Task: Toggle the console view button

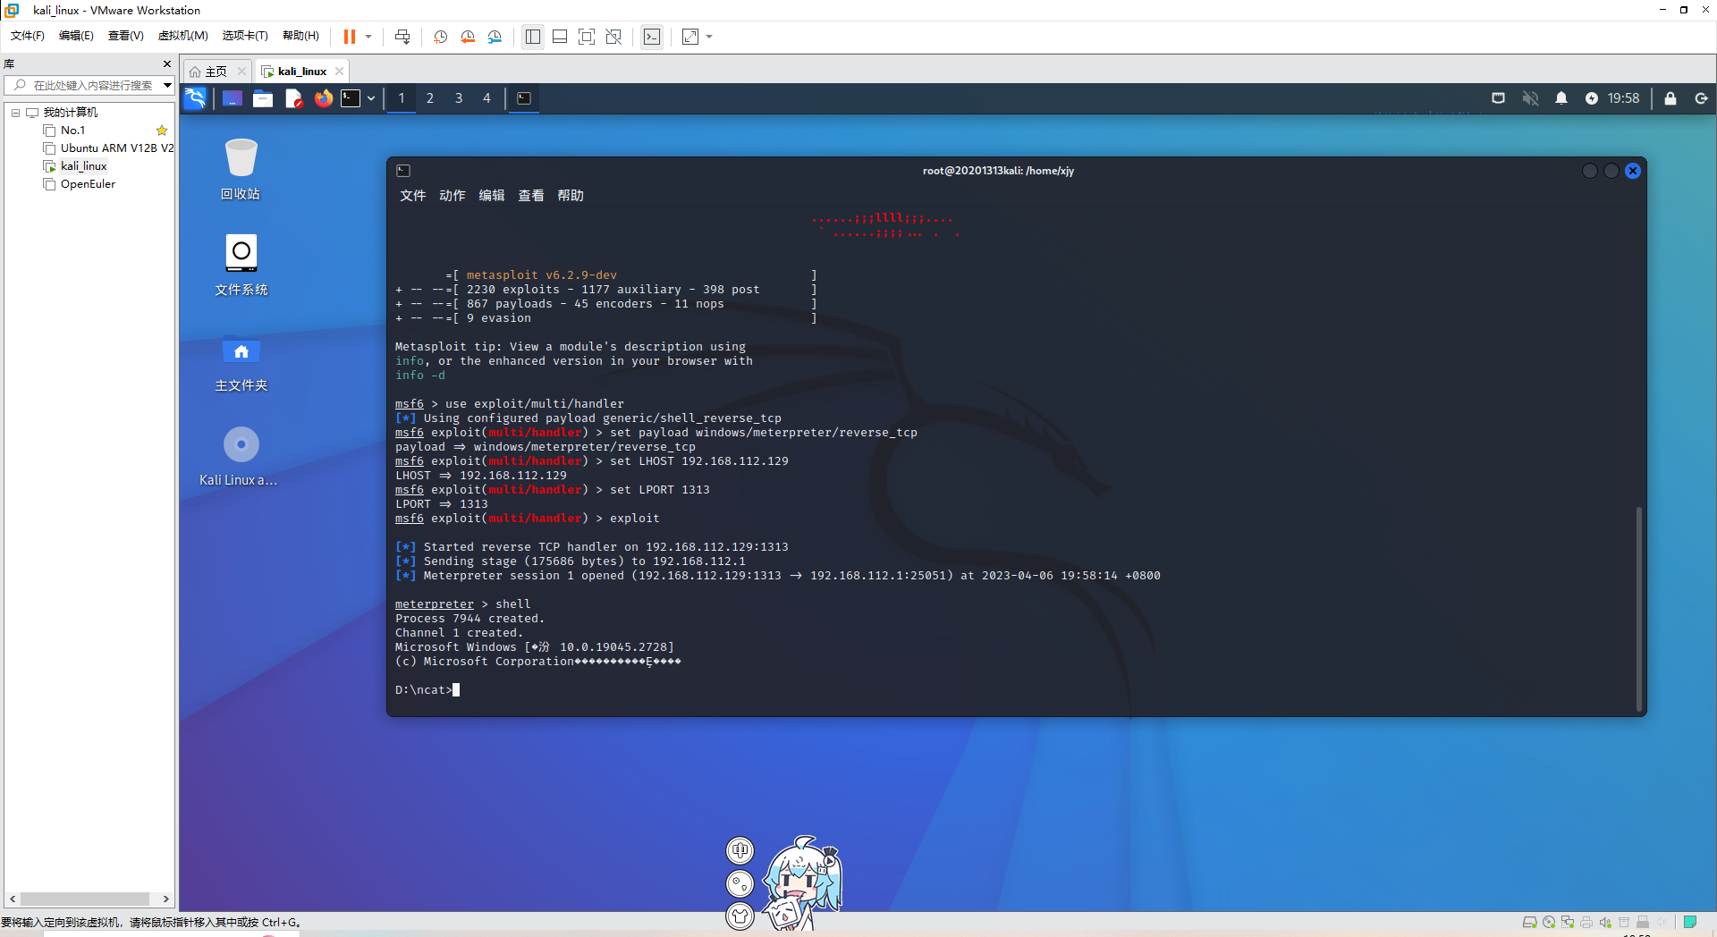Action: 652,37
